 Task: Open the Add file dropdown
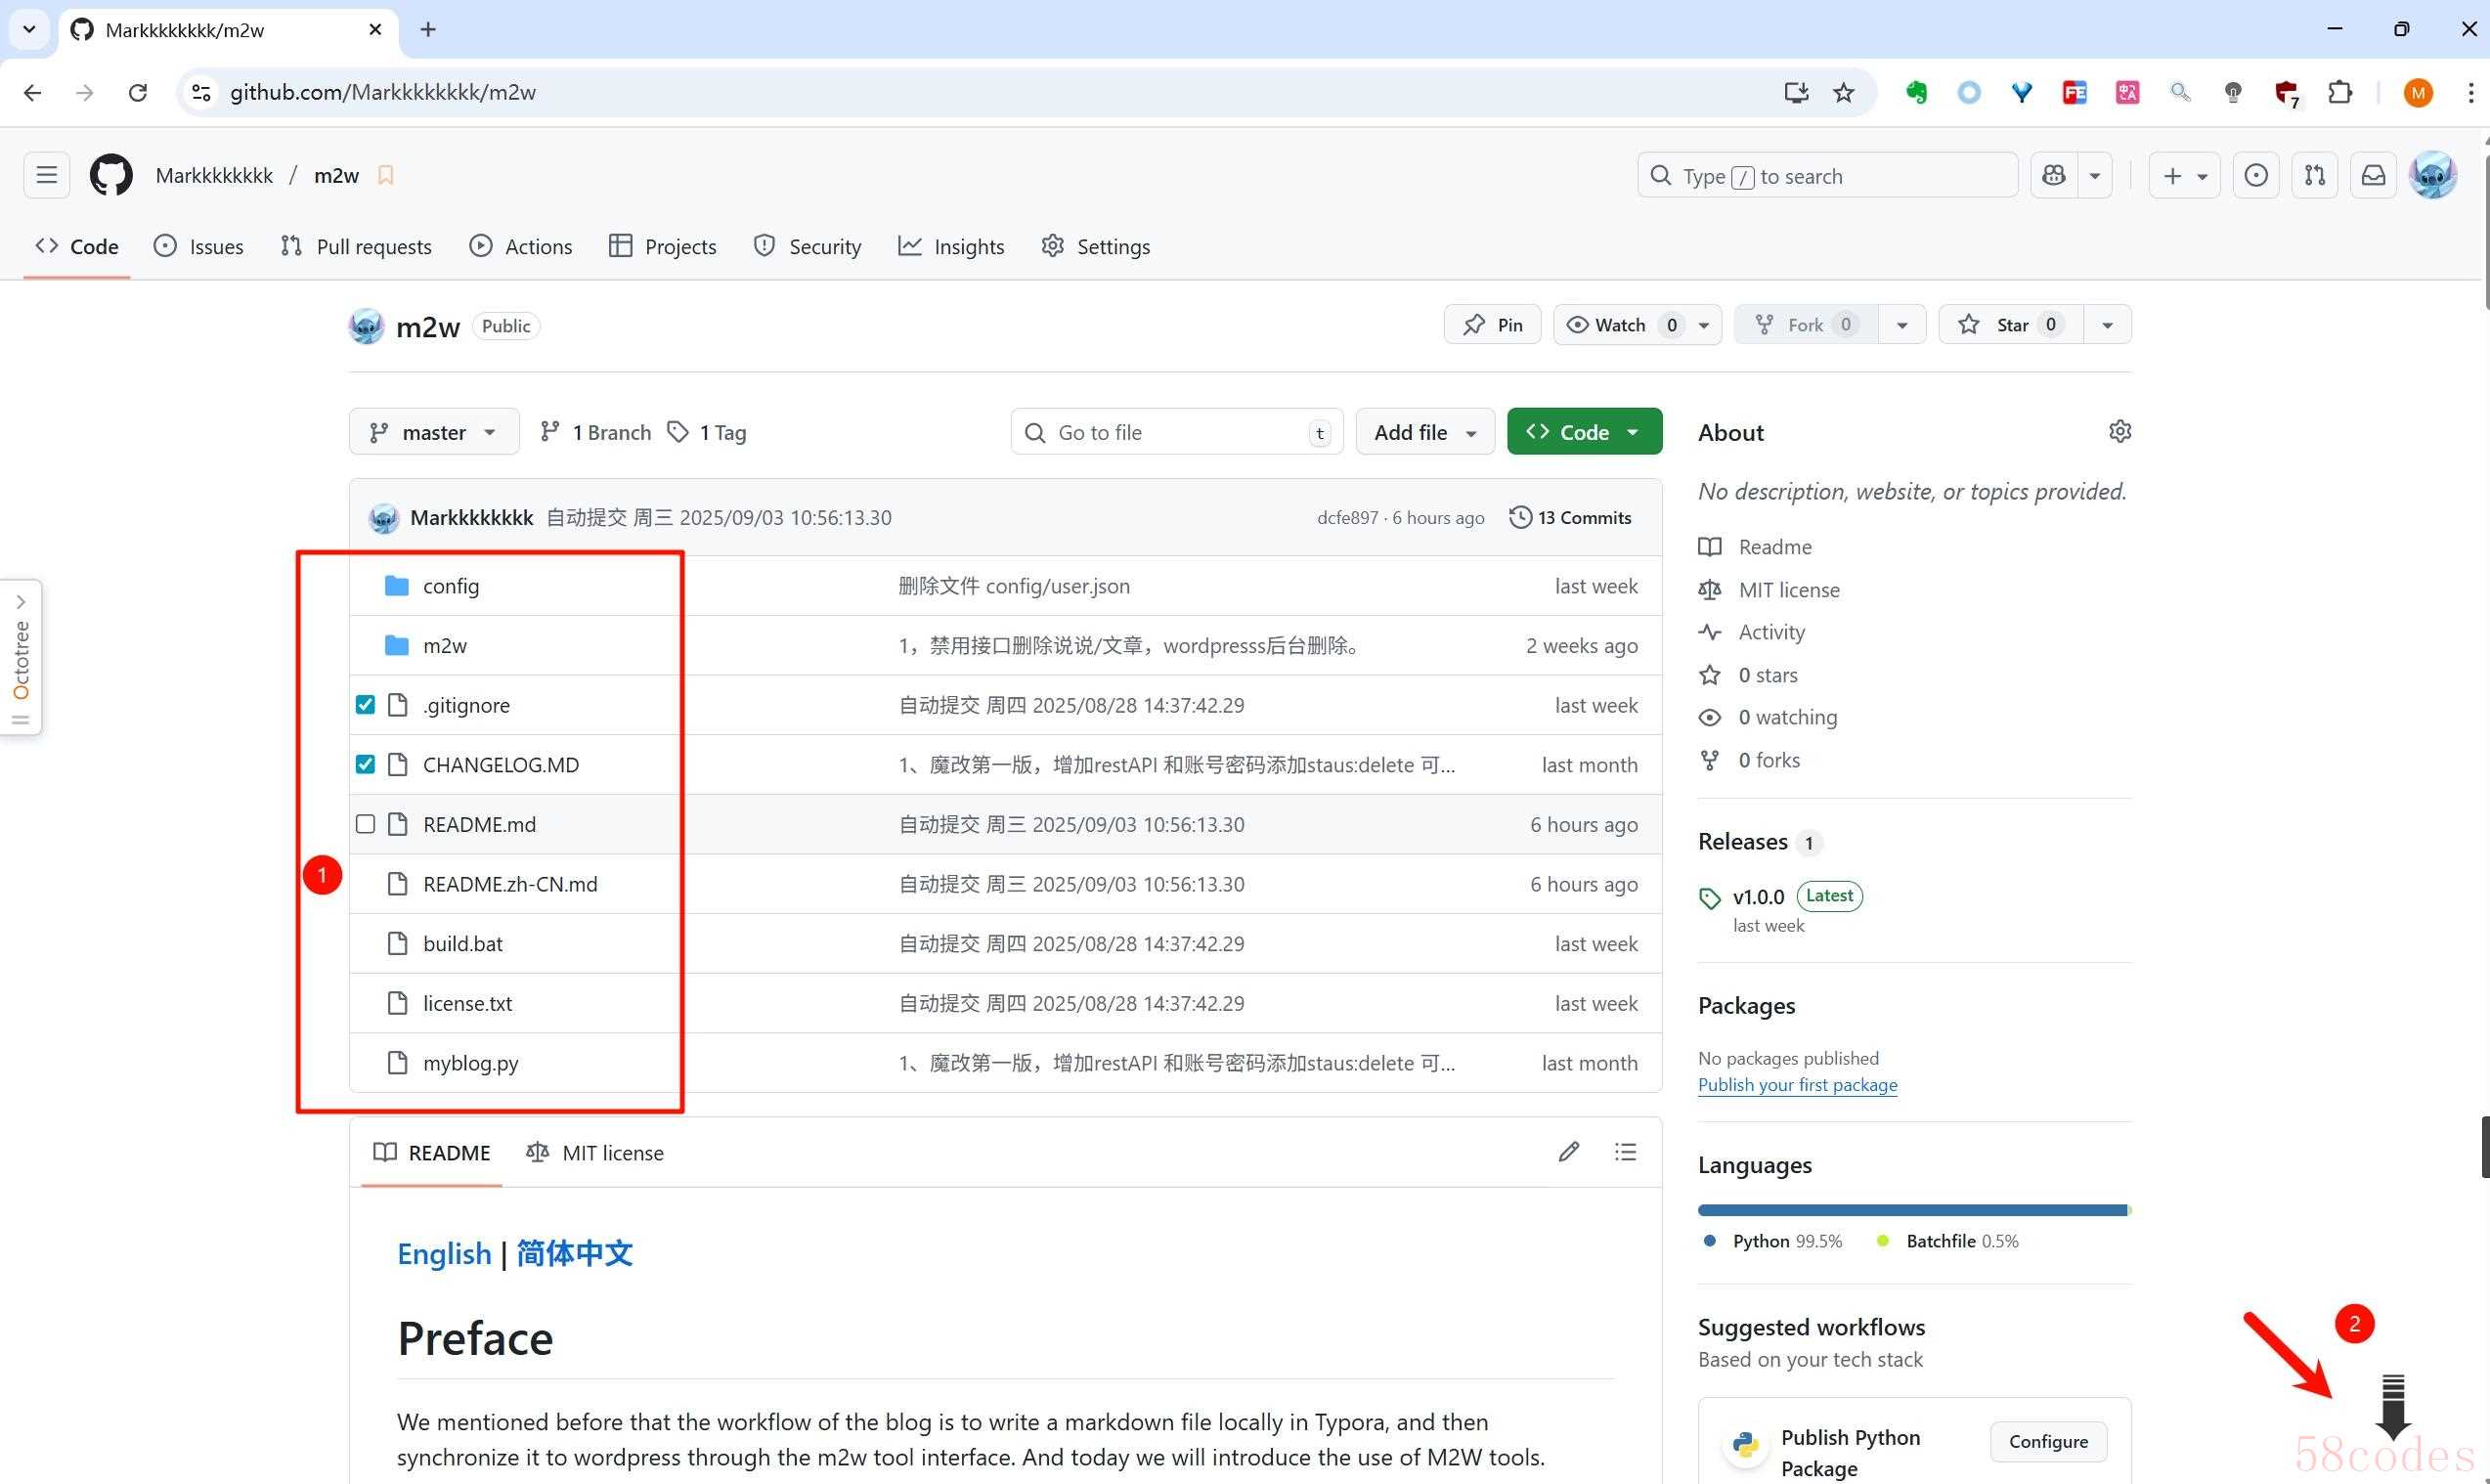pyautogui.click(x=1424, y=432)
